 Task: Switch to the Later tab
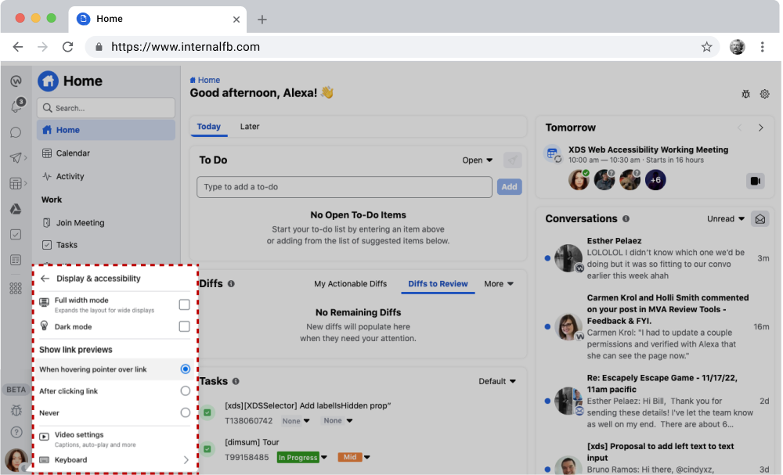[250, 127]
